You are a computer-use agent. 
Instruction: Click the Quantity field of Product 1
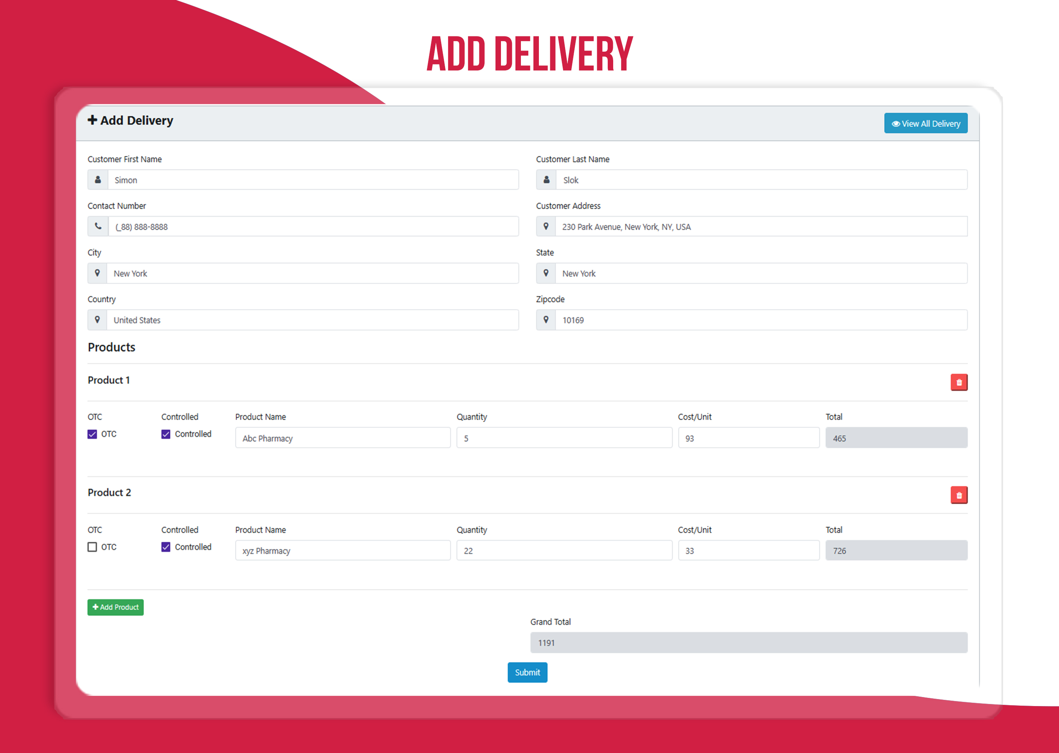click(x=564, y=438)
